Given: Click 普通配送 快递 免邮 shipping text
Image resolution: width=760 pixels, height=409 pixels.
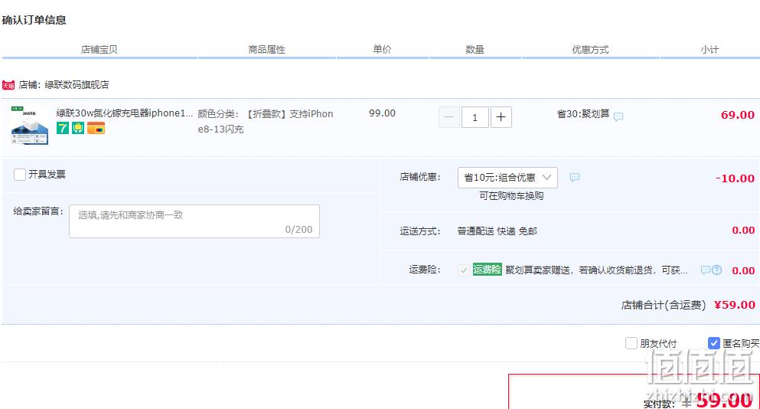Looking at the screenshot, I should pyautogui.click(x=497, y=231).
